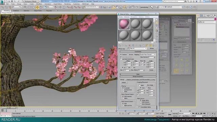Open the Edit menu
The width and height of the screenshot is (217, 122).
7,4
